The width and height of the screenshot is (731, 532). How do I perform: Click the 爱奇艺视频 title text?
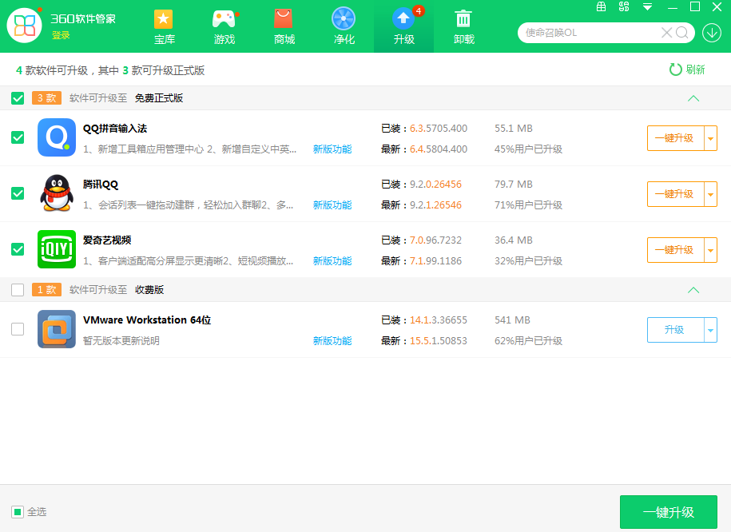click(x=107, y=240)
